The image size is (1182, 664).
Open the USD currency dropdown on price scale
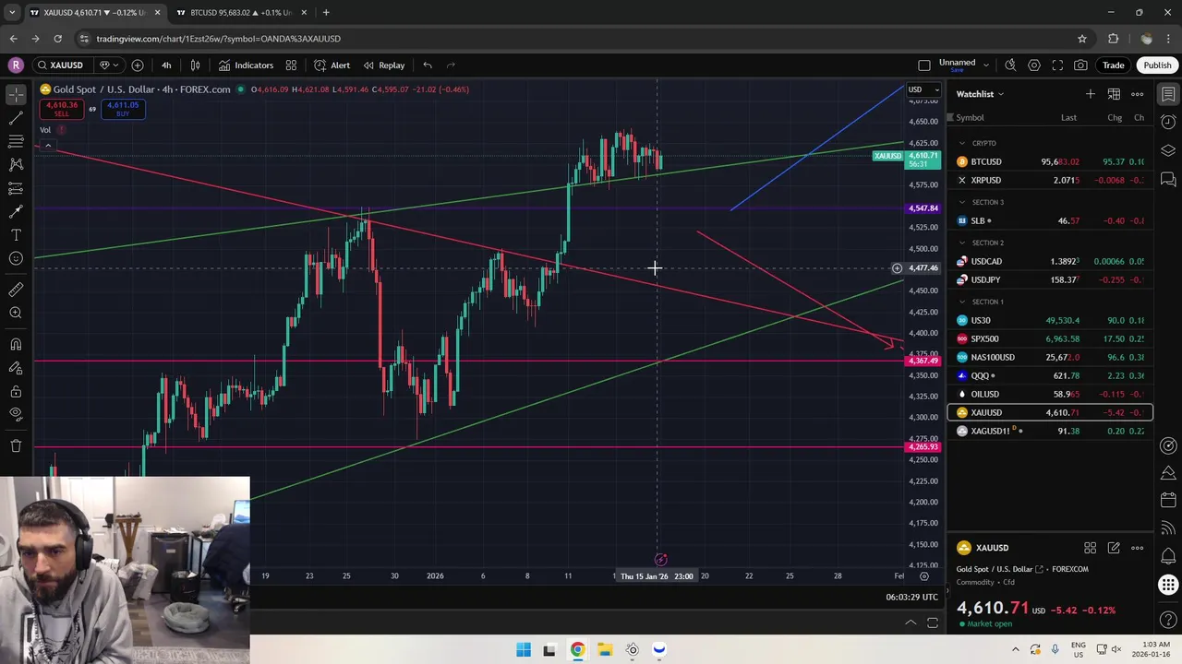923,89
